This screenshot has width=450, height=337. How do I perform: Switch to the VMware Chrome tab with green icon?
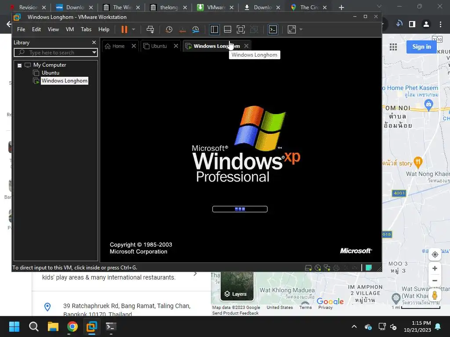pyautogui.click(x=215, y=7)
